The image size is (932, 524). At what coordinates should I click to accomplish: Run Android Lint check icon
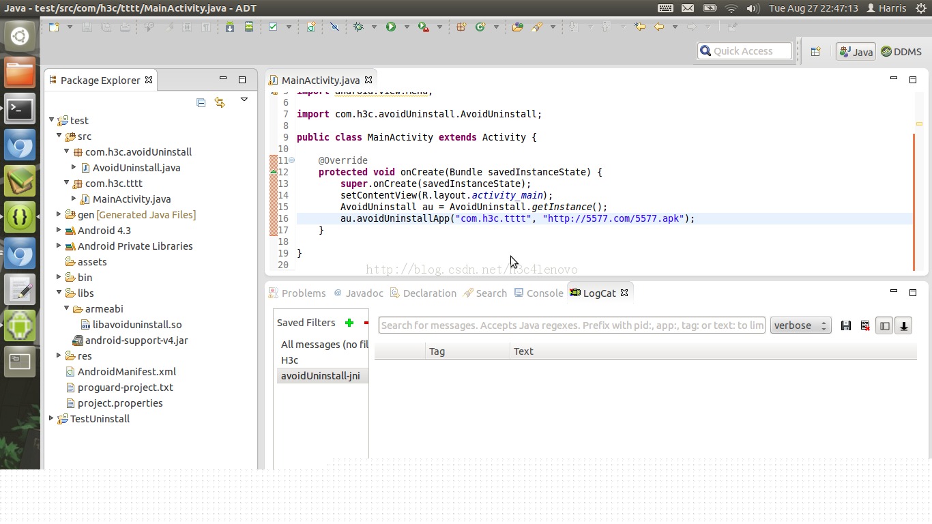tap(273, 27)
